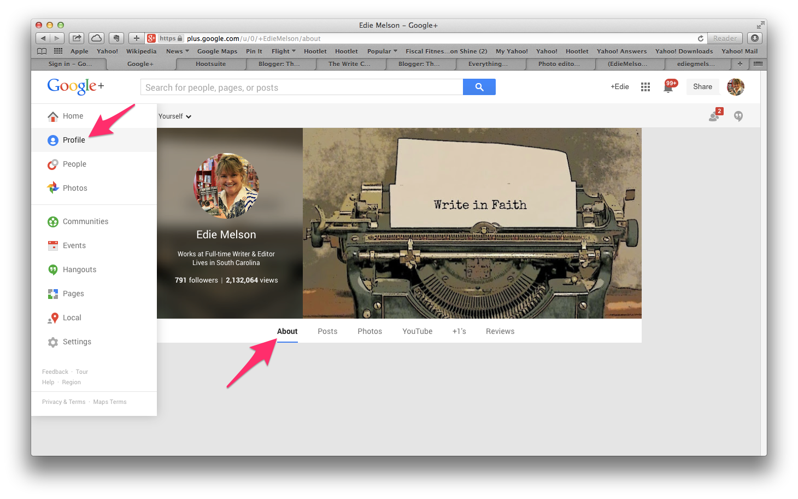Open the profile Photos tab

pyautogui.click(x=370, y=331)
